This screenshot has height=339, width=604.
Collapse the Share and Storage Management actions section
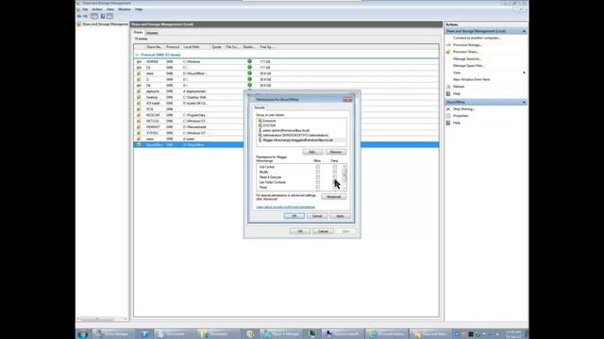524,31
